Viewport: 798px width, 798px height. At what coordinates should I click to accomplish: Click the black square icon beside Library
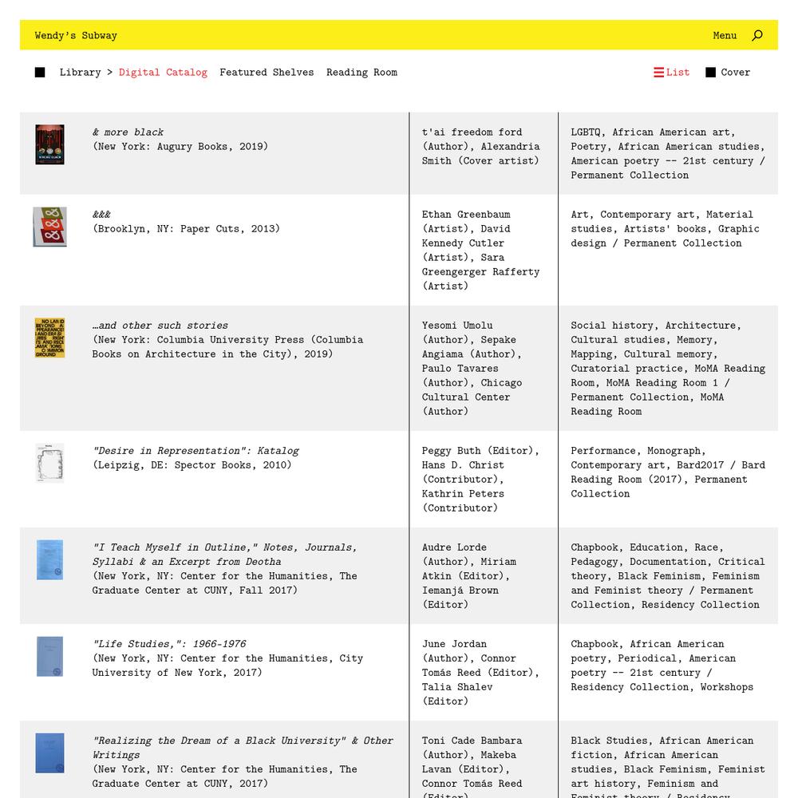coord(40,73)
